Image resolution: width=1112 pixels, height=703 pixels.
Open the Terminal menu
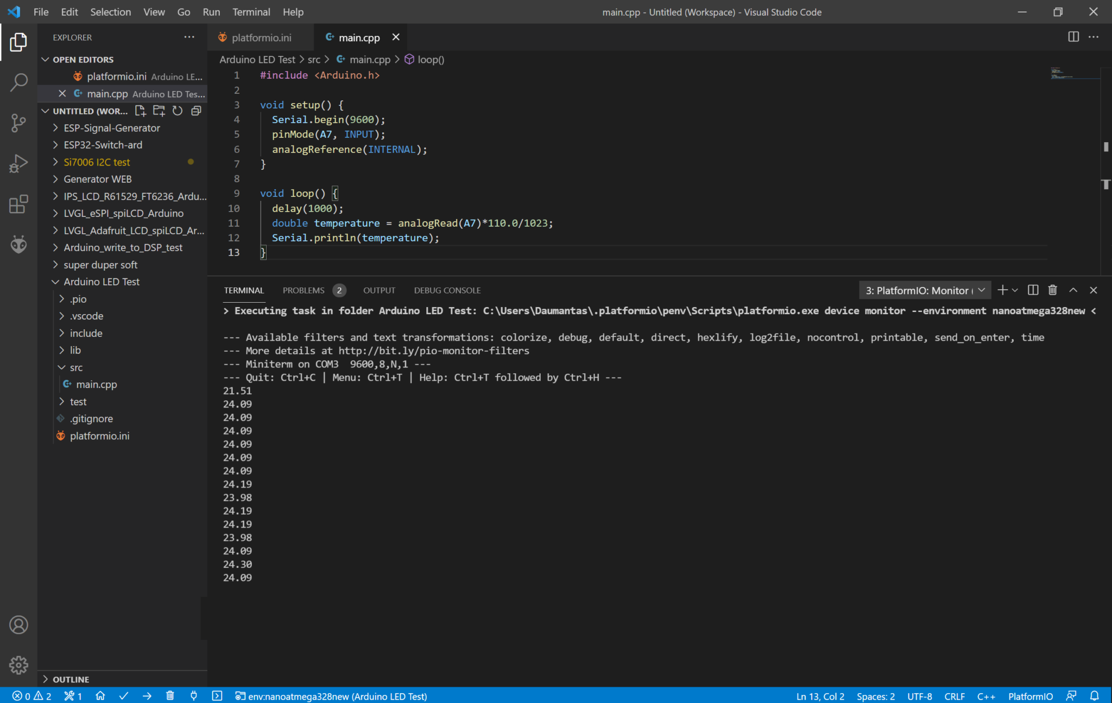[251, 12]
